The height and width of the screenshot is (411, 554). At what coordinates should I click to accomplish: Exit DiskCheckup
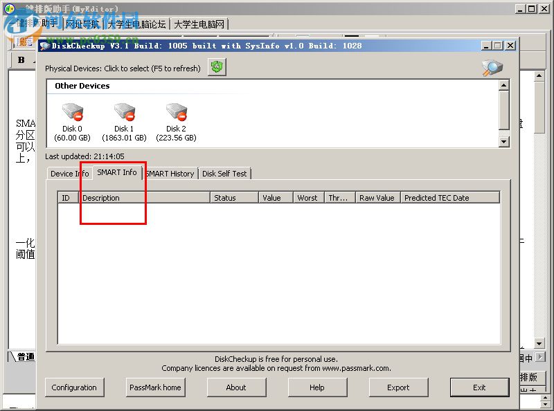coord(479,387)
